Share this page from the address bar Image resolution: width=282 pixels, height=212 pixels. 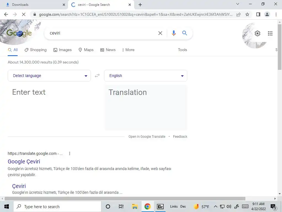[x=238, y=14]
